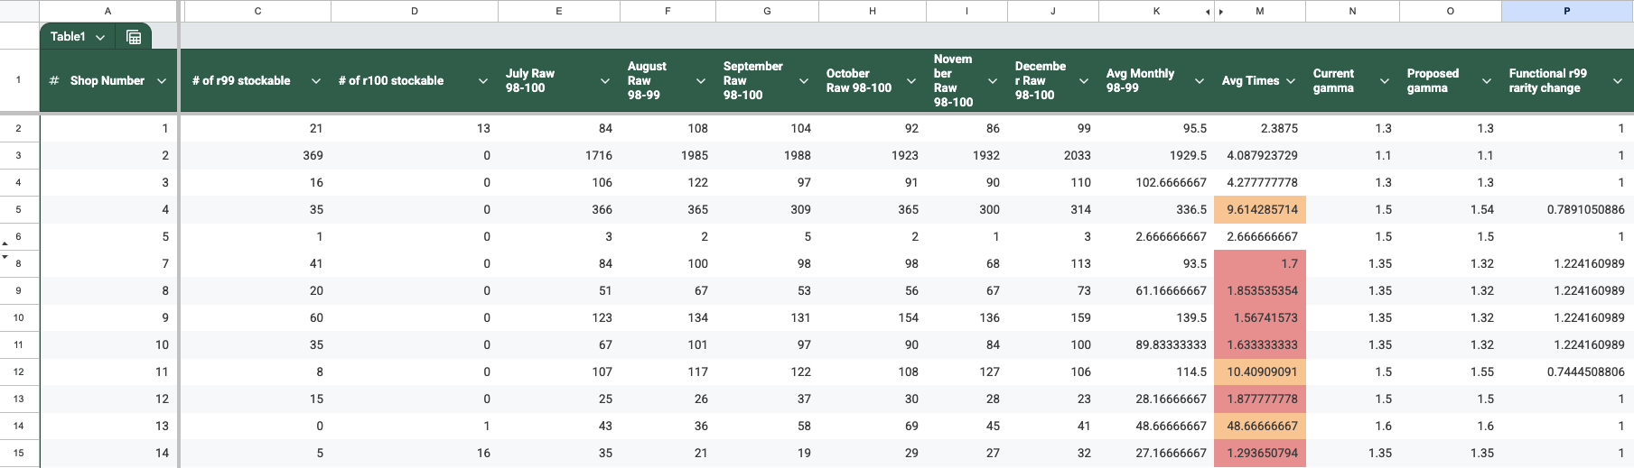
Task: Click the red cell showing 1.853535354
Action: tap(1260, 290)
